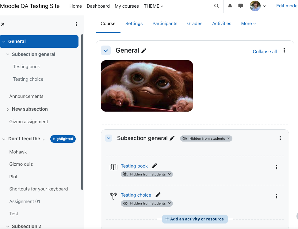Viewport: 298px width, 229px height.
Task: Collapse General in course index
Action: point(4,42)
